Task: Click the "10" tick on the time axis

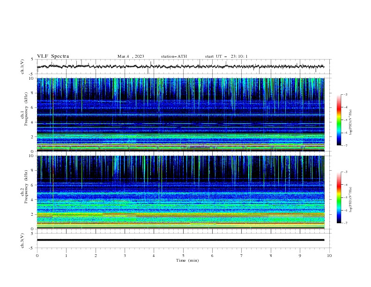Action: pos(329,256)
